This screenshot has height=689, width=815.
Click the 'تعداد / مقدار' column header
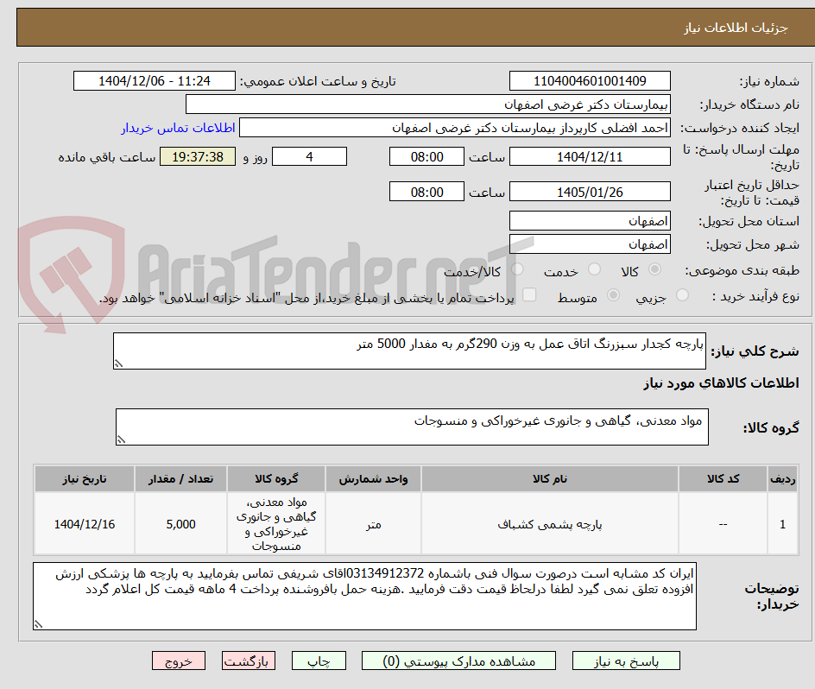[x=181, y=479]
